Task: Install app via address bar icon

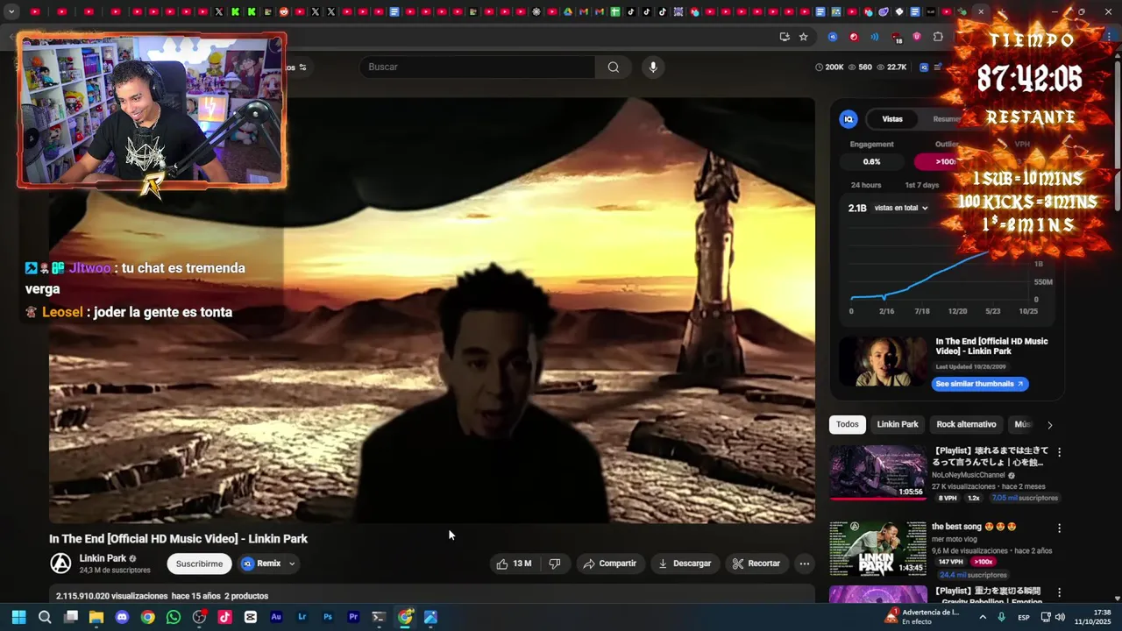Action: point(784,37)
